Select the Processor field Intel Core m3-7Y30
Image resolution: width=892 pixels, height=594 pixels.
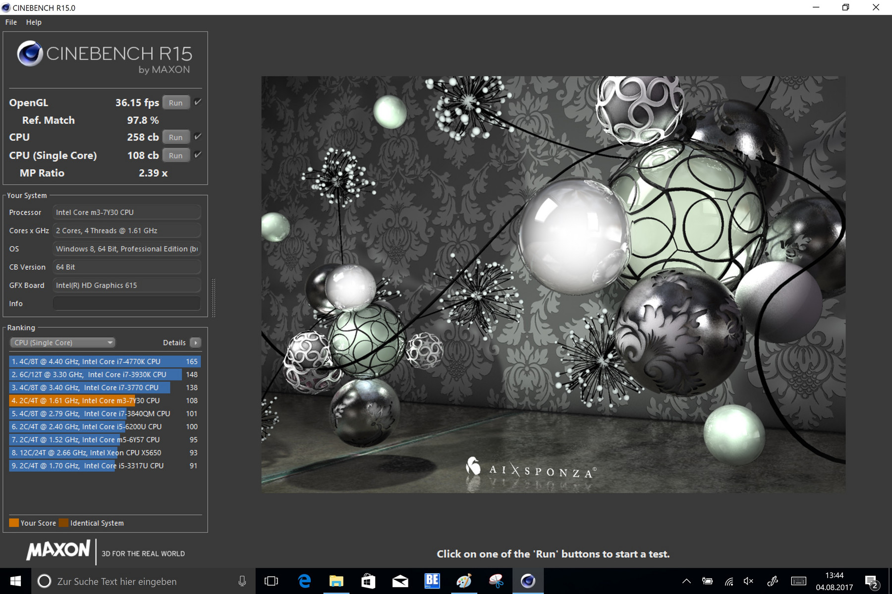(127, 212)
